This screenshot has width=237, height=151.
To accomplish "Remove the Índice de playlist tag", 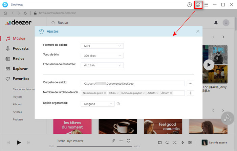I will [144, 93].
